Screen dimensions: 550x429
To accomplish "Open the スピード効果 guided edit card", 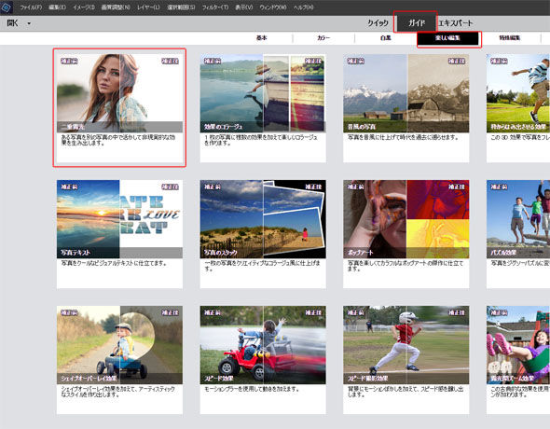I will pos(263,360).
